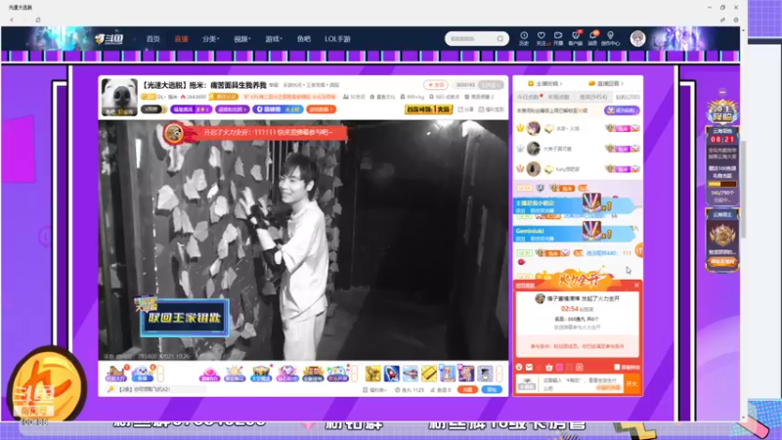Expand the 分类 dropdown menu
Screen dimensions: 782x440
(x=210, y=39)
